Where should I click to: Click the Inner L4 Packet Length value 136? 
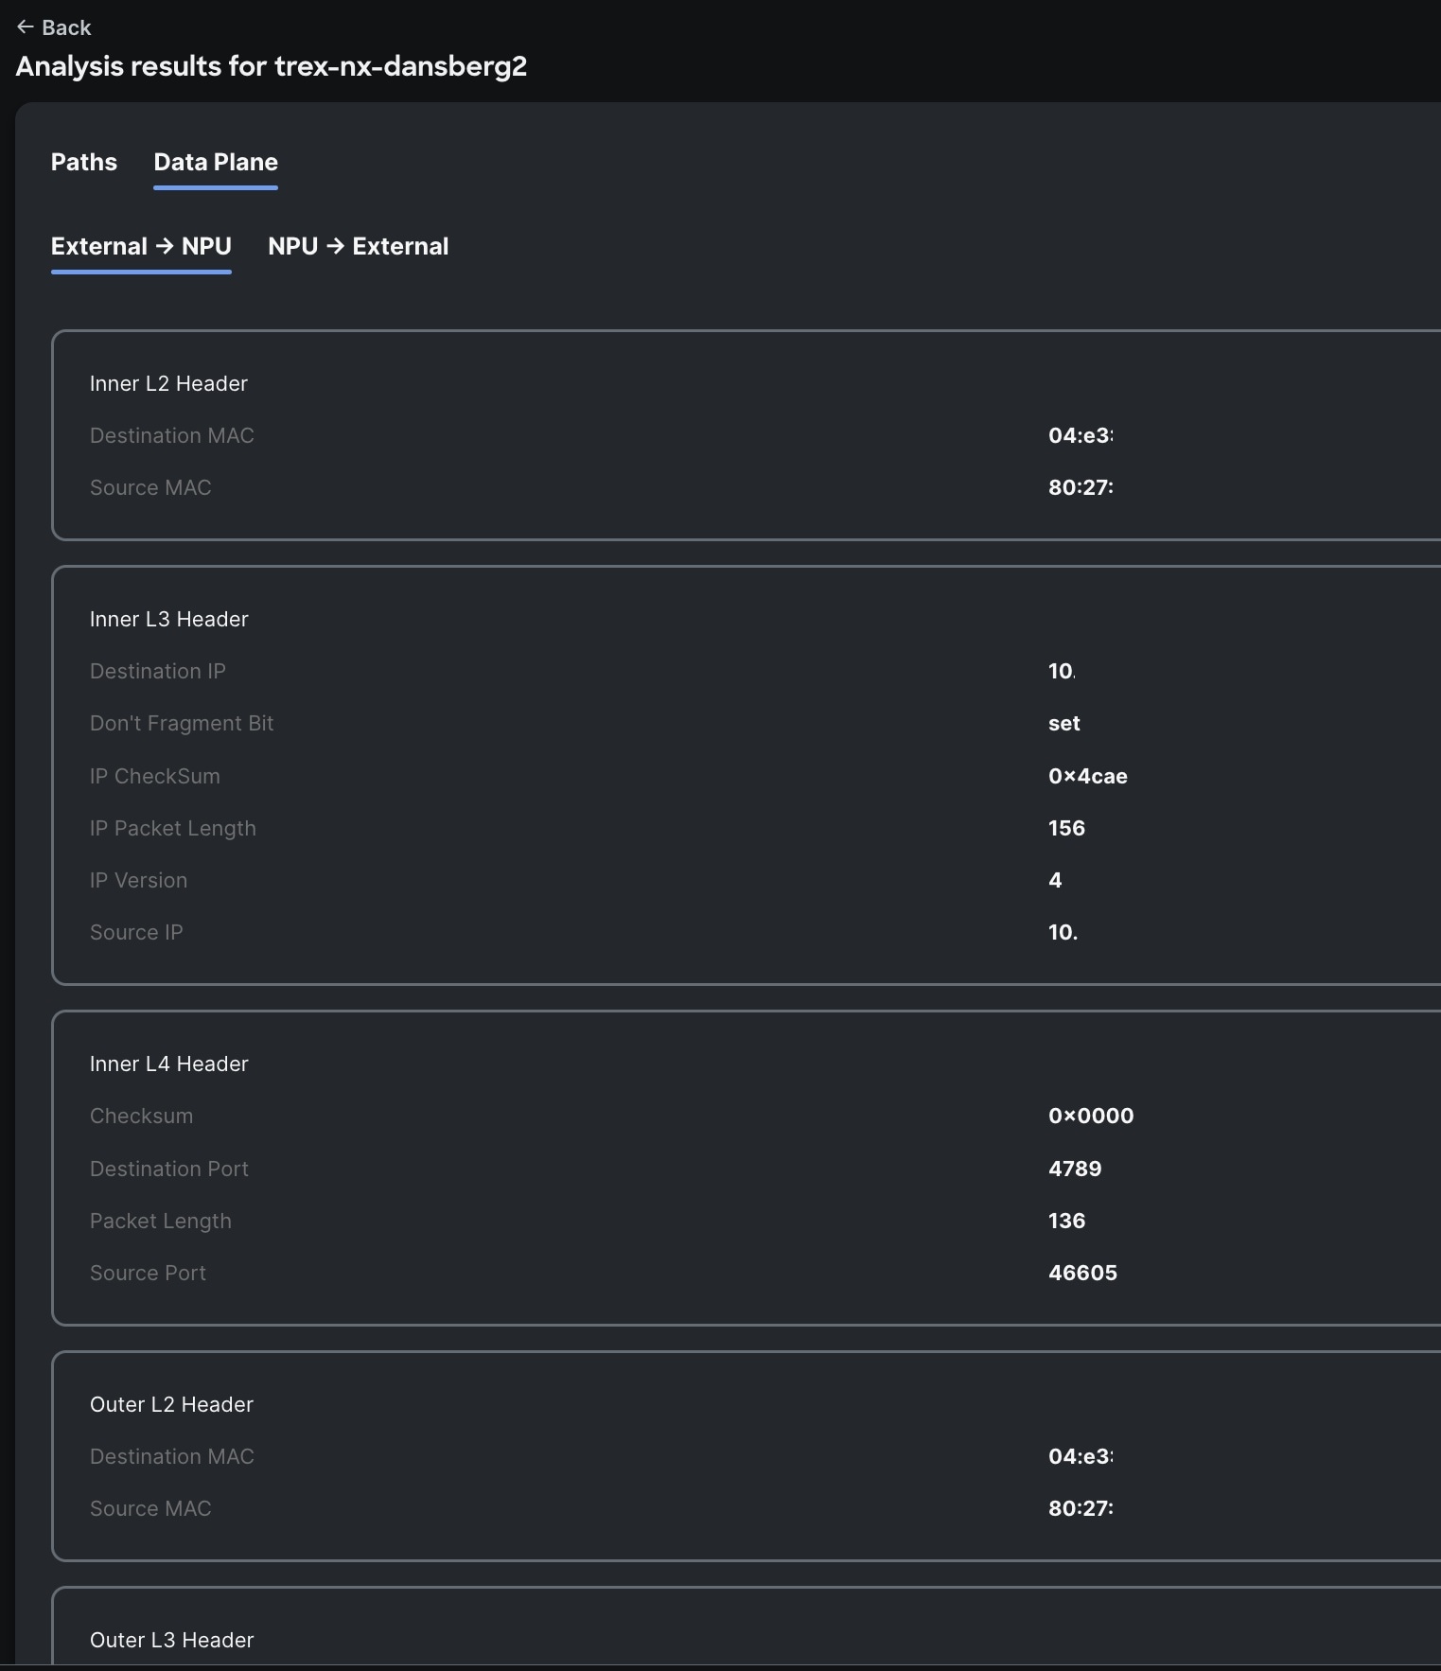click(x=1066, y=1221)
